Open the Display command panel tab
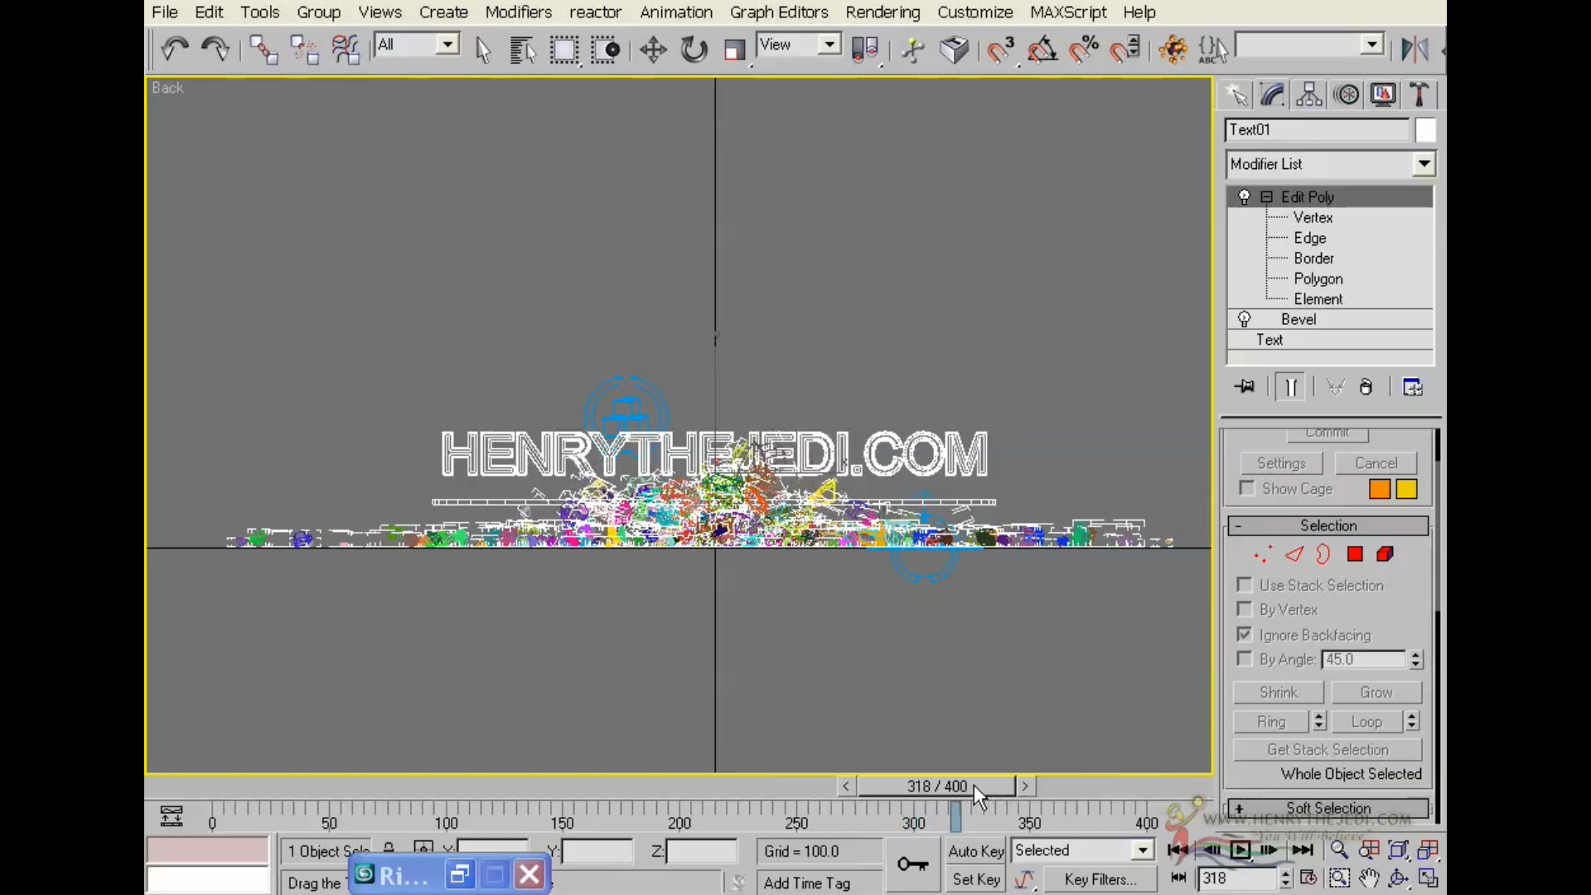The height and width of the screenshot is (895, 1591). 1383,95
